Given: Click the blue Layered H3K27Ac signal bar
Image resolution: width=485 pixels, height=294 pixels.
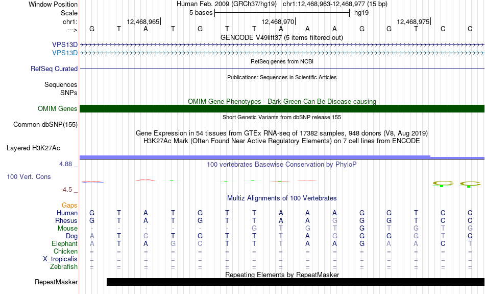Looking at the screenshot, I should click(x=282, y=157).
